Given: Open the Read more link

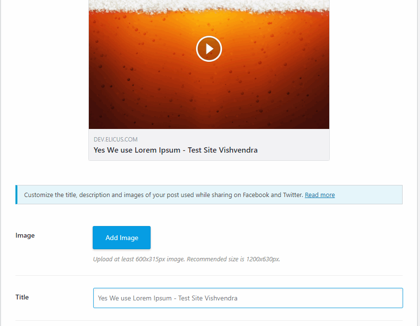Looking at the screenshot, I should (320, 195).
